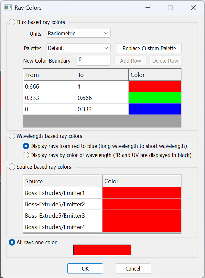The width and height of the screenshot is (205, 278).
Task: Click the New Color Boundary input field
Action: 93,60
